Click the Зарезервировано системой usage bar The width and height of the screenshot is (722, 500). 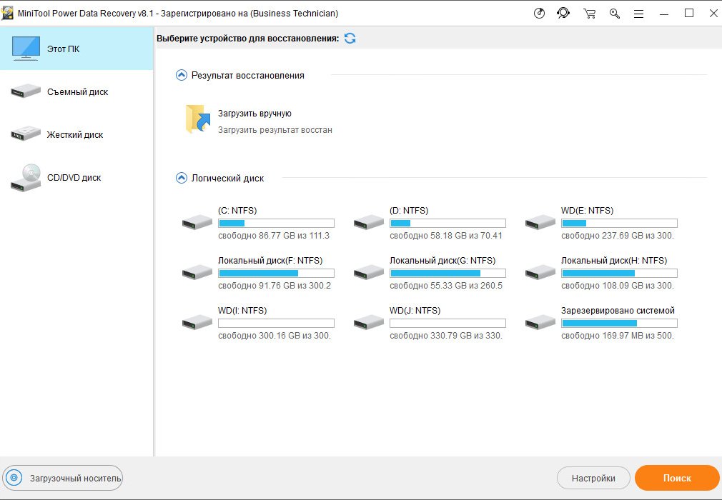[x=619, y=324]
